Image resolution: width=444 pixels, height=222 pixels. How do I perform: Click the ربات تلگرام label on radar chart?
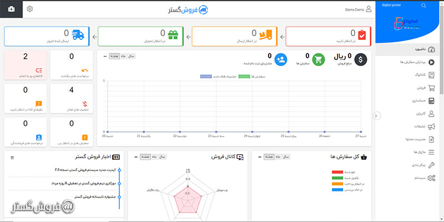[x=153, y=190]
